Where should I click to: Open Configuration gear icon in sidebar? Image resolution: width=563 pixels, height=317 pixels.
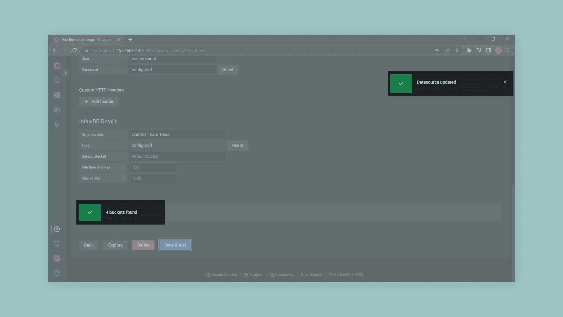coord(57,229)
